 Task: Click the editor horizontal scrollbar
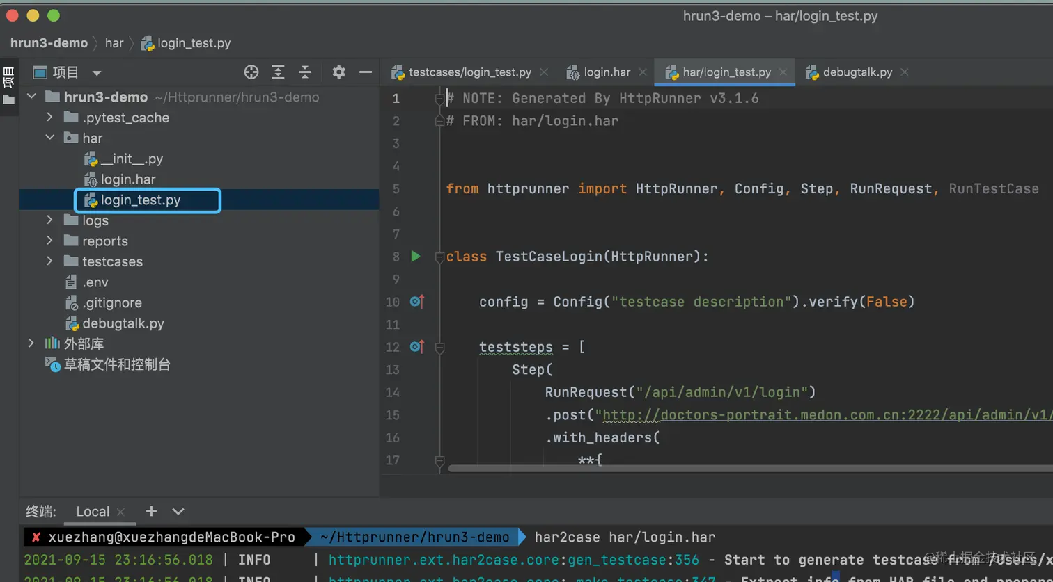(751, 469)
